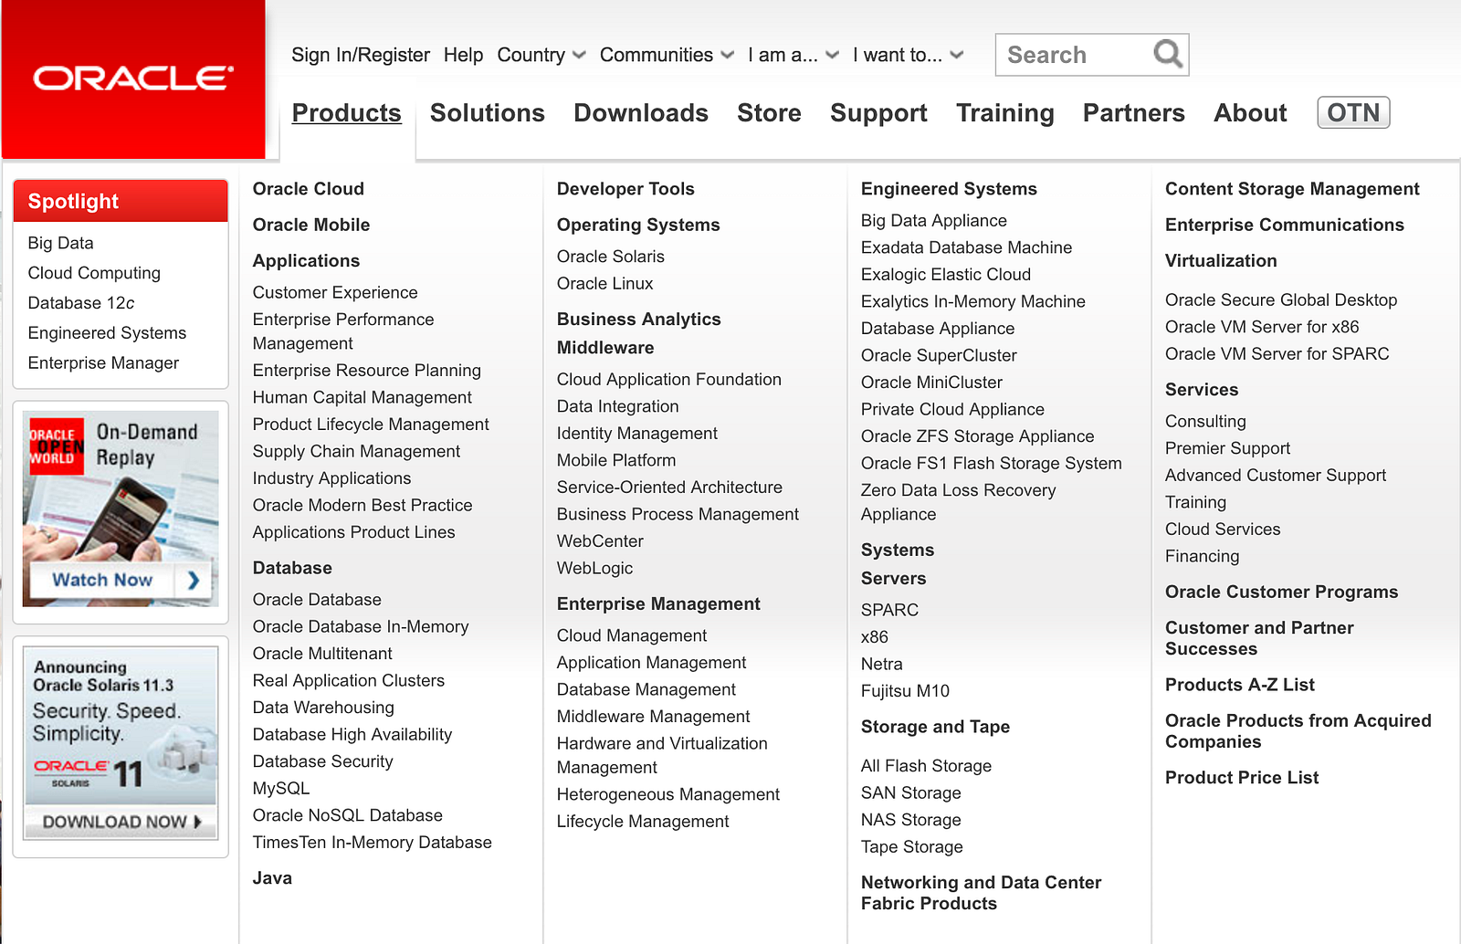Click the search magnifier icon
This screenshot has width=1461, height=944.
[x=1168, y=54]
